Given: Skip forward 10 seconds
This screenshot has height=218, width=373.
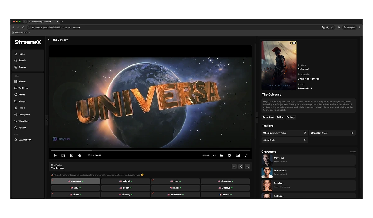Looking at the screenshot, I should [x=63, y=155].
